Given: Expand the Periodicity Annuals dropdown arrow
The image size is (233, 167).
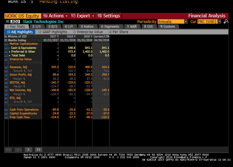Looking at the screenshot, I should [186, 22].
